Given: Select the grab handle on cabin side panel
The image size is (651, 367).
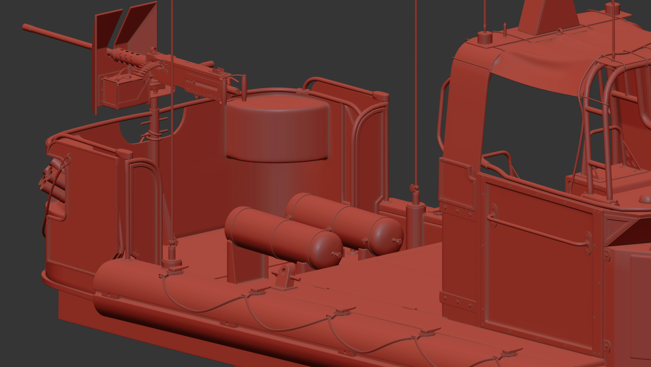Looking at the screenshot, I should [539, 230].
